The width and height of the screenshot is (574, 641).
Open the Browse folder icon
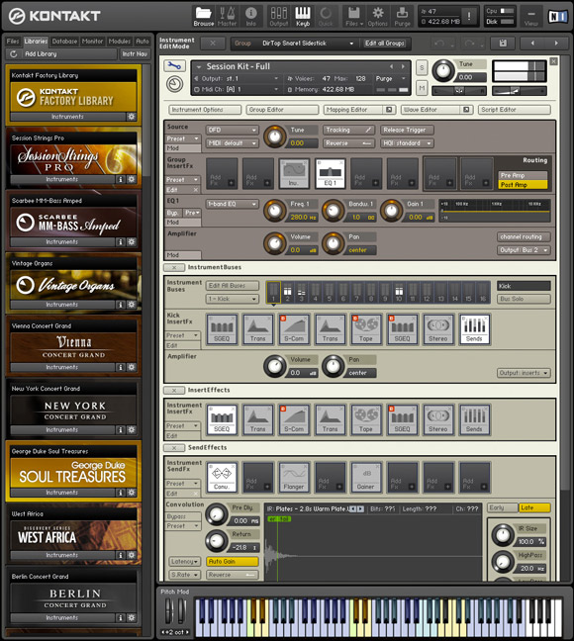203,17
